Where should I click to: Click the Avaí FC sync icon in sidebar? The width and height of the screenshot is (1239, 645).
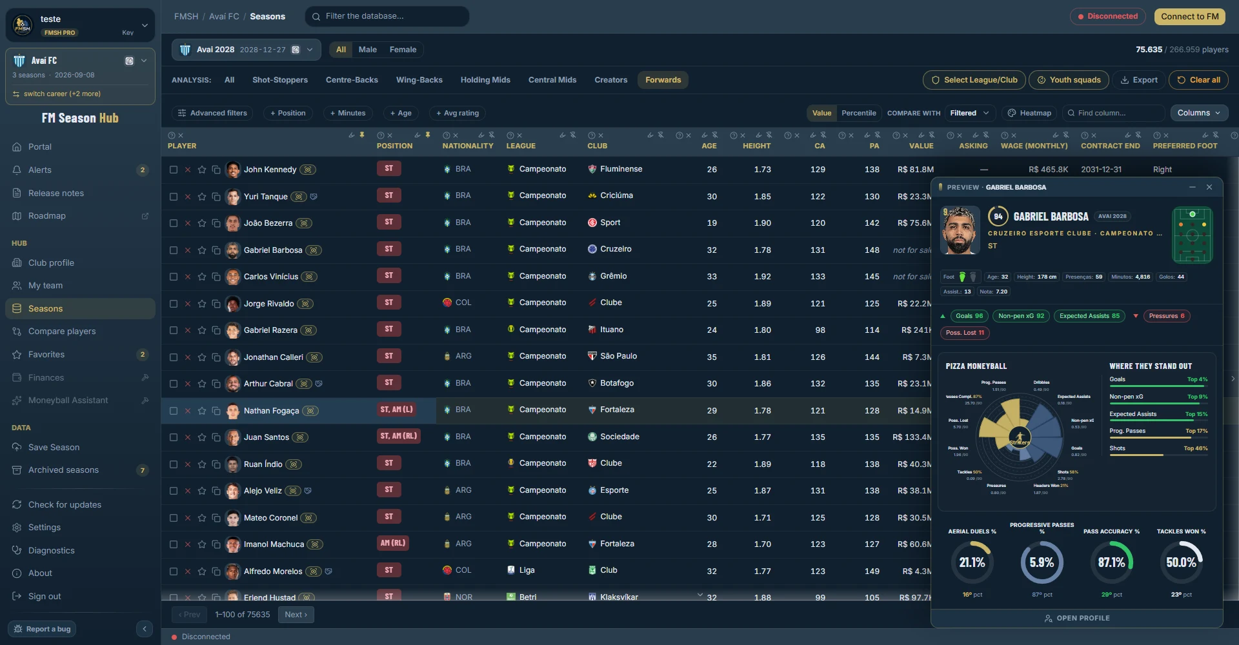tap(129, 61)
